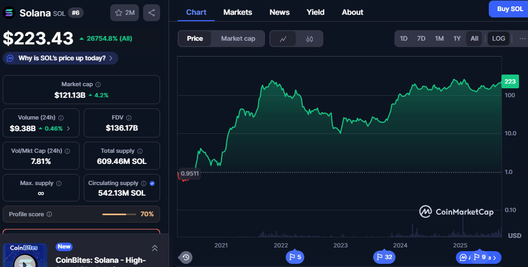Open the 2023 event flag marker 32
Screen dimensions: 528x267
[384, 257]
